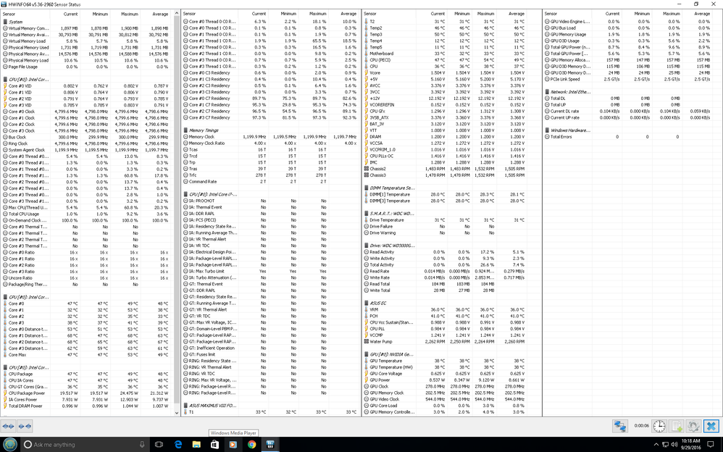Click the scrollbar down arrow near T1 row

pos(177,412)
